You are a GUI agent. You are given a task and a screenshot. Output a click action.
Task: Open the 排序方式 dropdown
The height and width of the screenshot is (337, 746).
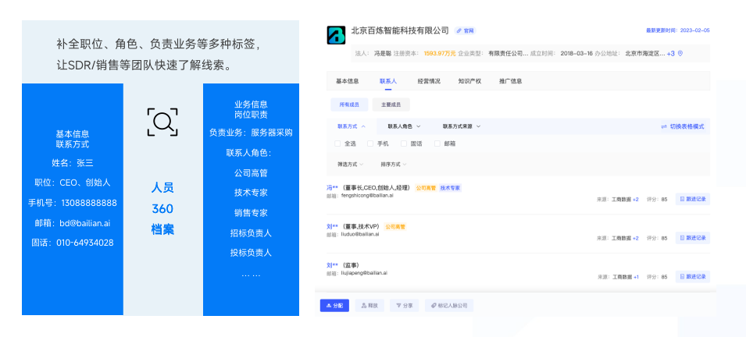pos(394,165)
